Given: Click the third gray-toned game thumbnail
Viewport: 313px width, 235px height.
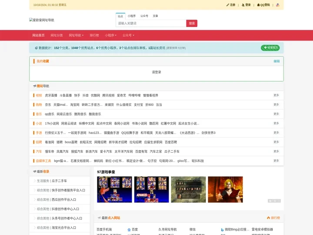Looking at the screenshot, I should [188, 189].
